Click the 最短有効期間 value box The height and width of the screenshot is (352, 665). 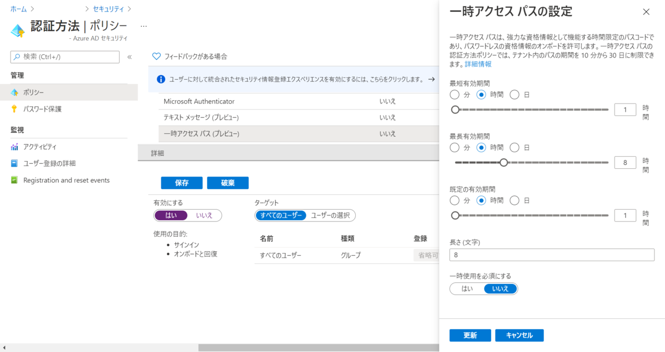coord(625,110)
